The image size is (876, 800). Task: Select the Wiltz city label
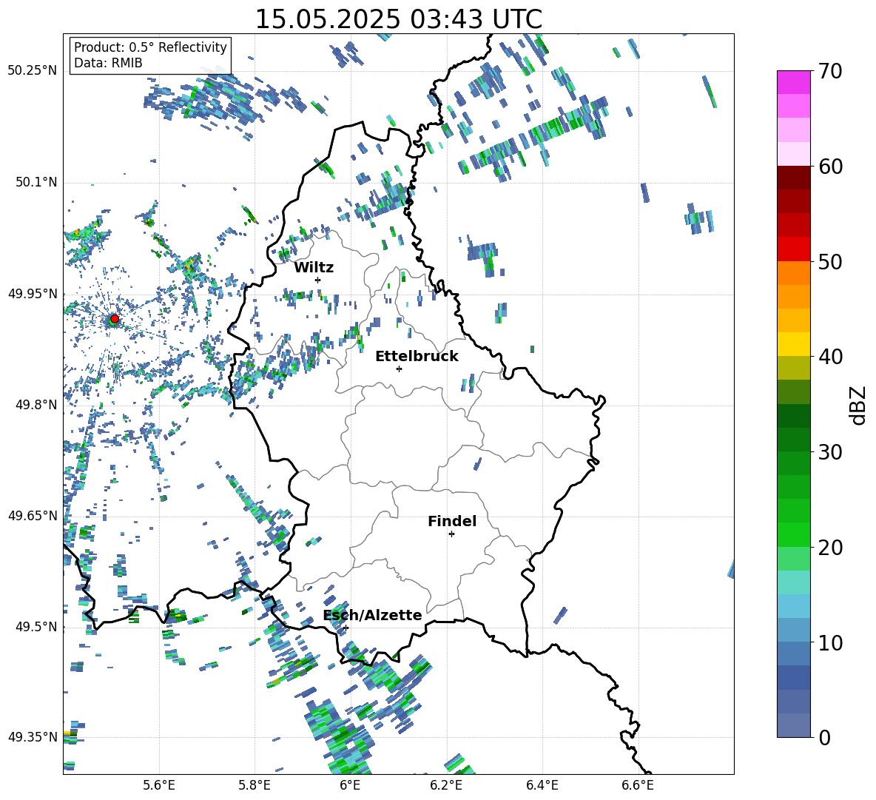click(314, 268)
